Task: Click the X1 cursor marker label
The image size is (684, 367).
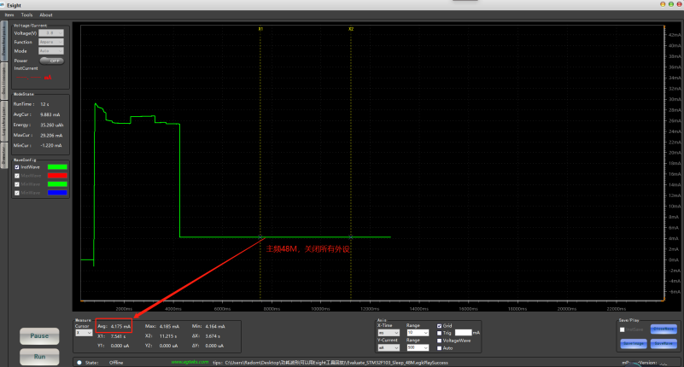Action: pyautogui.click(x=260, y=28)
